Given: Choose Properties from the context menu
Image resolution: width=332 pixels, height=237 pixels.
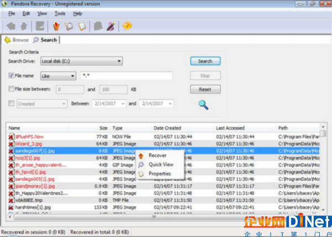Looking at the screenshot, I should (160, 174).
